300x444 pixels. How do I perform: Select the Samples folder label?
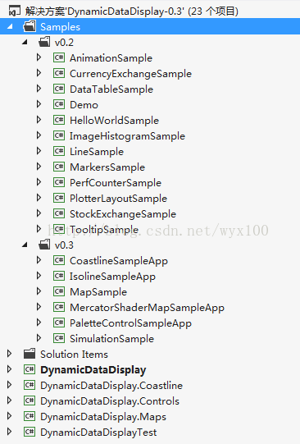tap(60, 27)
